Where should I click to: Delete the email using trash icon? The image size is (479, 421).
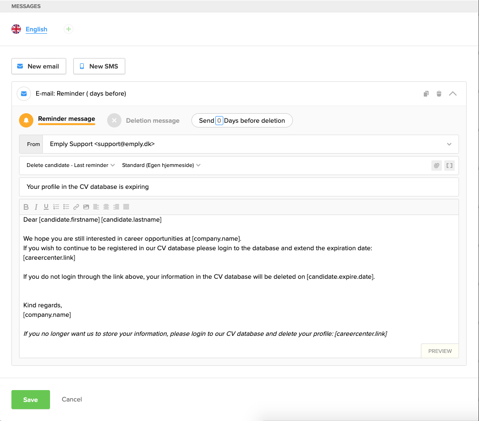pyautogui.click(x=439, y=94)
